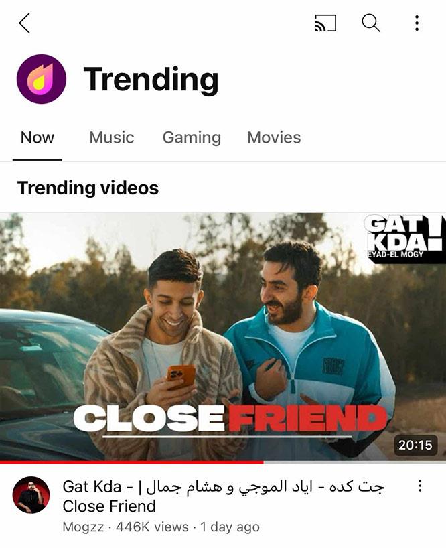Tap the Trending page title text
This screenshot has width=446, height=548.
click(x=151, y=79)
